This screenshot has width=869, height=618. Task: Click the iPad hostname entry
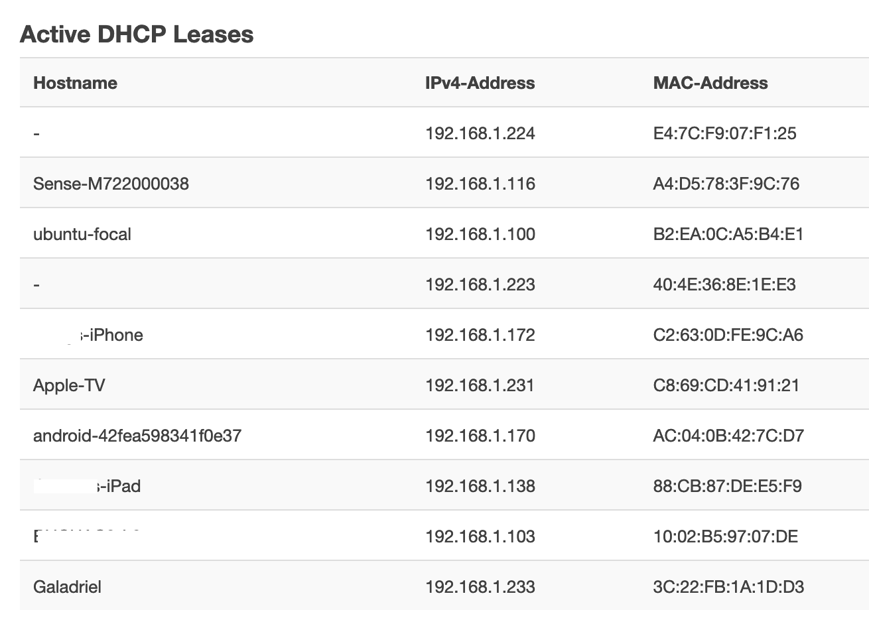click(87, 486)
